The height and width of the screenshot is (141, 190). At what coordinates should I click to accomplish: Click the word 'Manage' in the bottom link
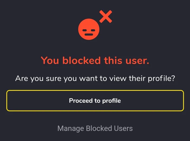(x=71, y=129)
